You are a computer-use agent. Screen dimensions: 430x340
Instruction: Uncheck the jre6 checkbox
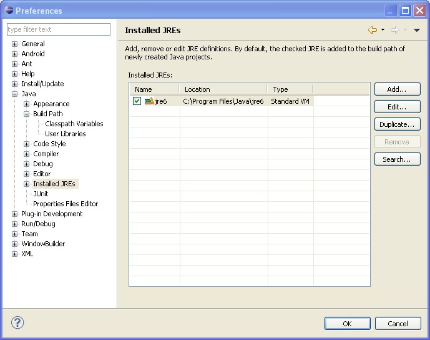(x=137, y=101)
